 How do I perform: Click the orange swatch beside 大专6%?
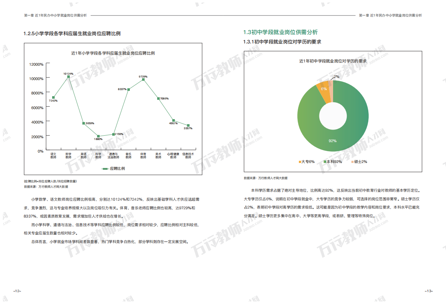tap(300, 162)
